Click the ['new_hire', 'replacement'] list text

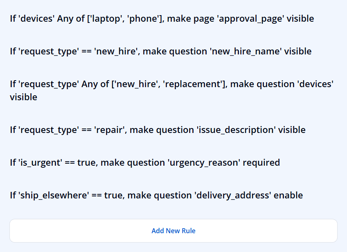point(169,84)
